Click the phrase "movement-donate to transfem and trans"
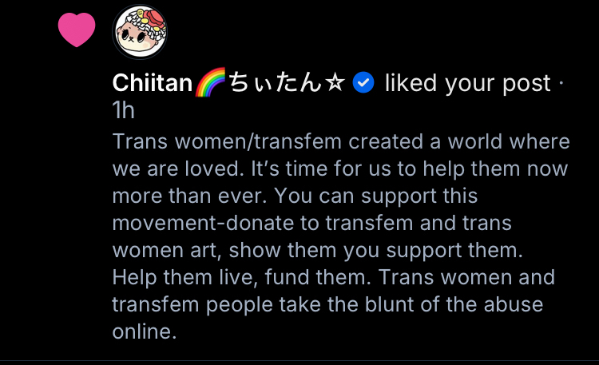The image size is (599, 365). click(x=311, y=224)
